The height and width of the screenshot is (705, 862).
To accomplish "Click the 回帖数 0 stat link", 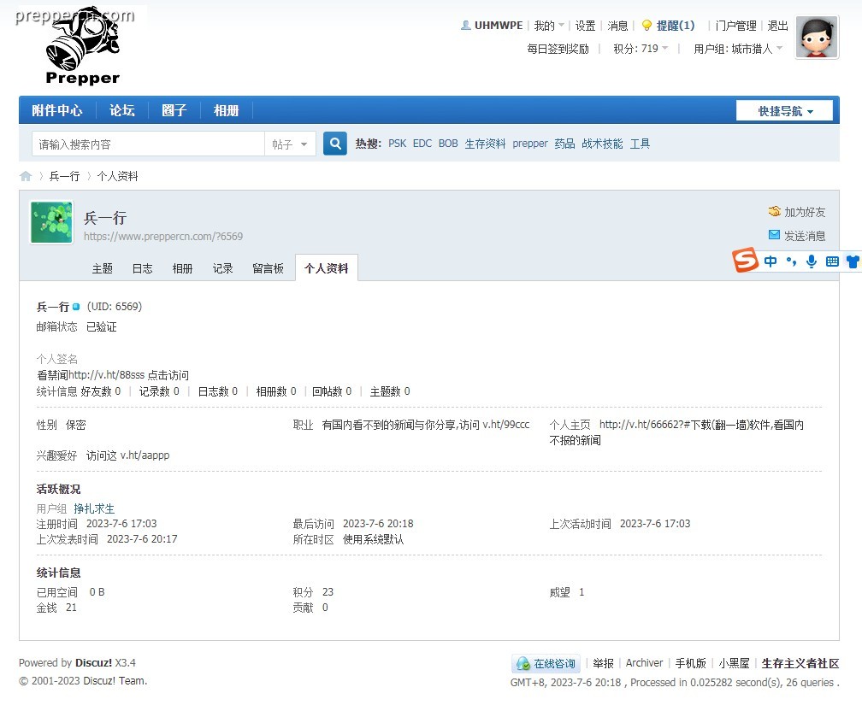I will (x=332, y=391).
